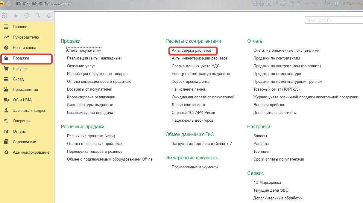Open the functions menu grid icon
The height and width of the screenshot is (203, 363).
click(x=5, y=16)
